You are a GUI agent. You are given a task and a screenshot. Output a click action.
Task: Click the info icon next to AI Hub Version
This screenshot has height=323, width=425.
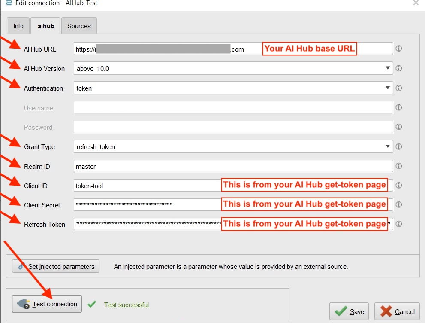(x=399, y=68)
